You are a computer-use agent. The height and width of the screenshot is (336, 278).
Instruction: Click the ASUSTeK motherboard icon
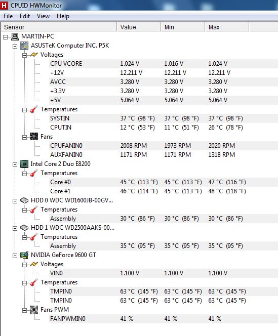(x=24, y=46)
